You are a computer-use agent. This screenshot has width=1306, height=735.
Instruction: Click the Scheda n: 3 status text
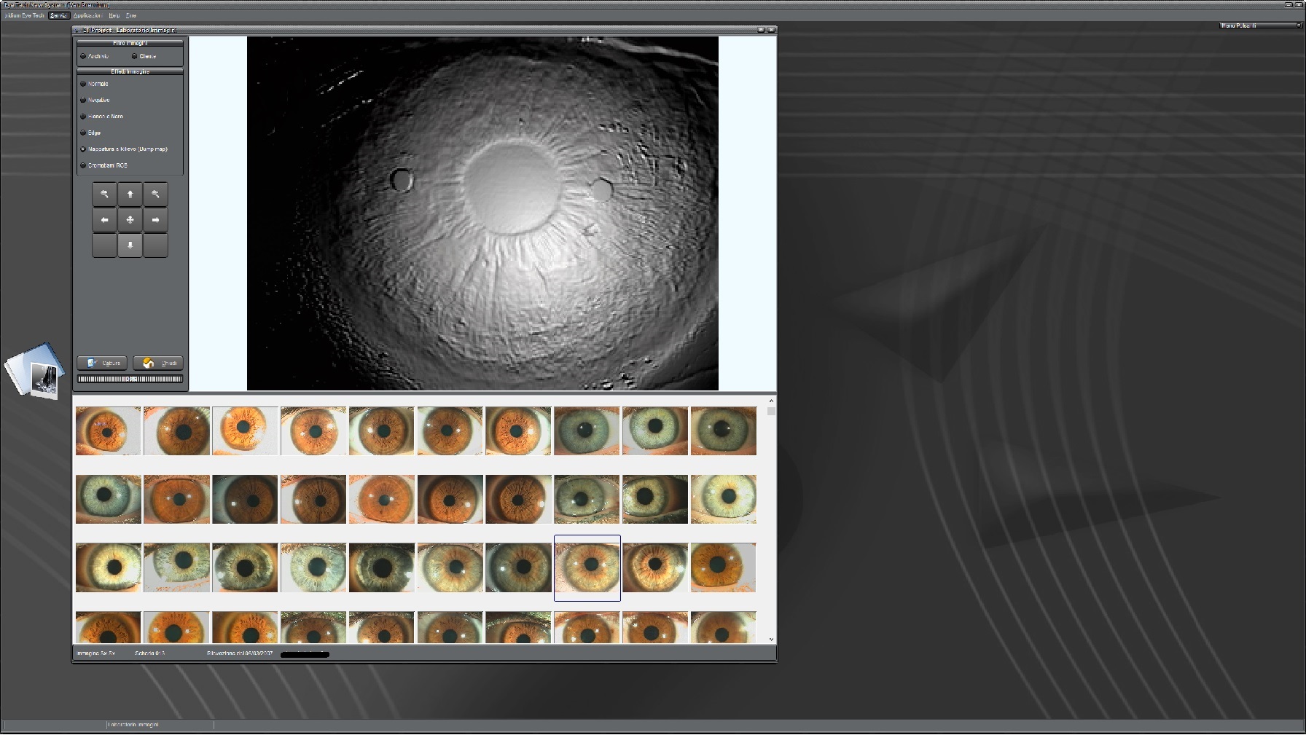coord(150,653)
